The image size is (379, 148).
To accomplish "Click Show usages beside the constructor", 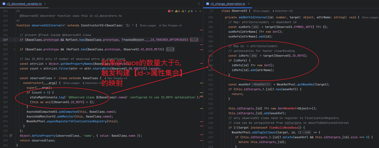I will [71, 83].
